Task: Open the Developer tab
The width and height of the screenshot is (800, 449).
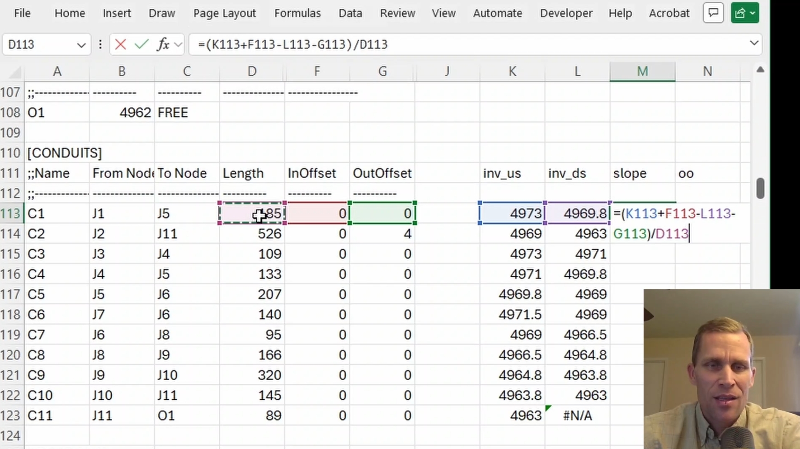Action: [566, 13]
